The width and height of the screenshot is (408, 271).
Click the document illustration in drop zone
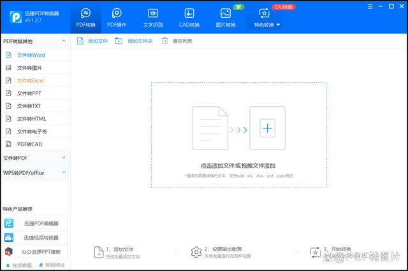pos(210,128)
